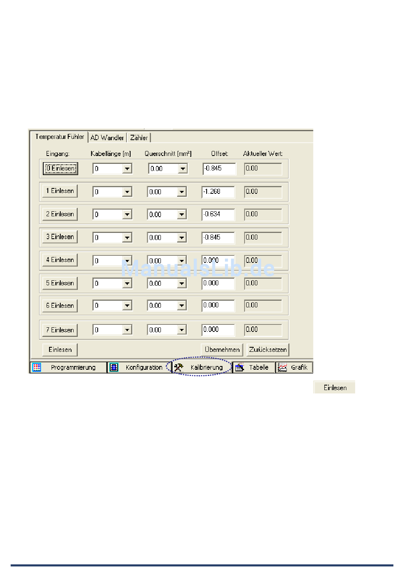Click the Übernehmen button
This screenshot has width=395, height=581.
pyautogui.click(x=222, y=350)
